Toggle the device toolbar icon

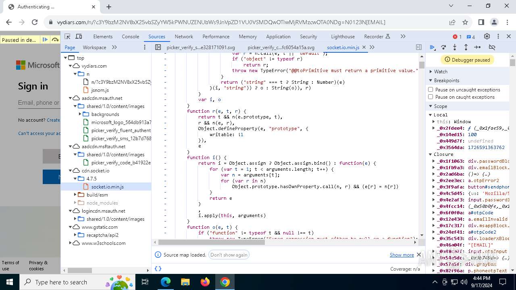tap(79, 36)
